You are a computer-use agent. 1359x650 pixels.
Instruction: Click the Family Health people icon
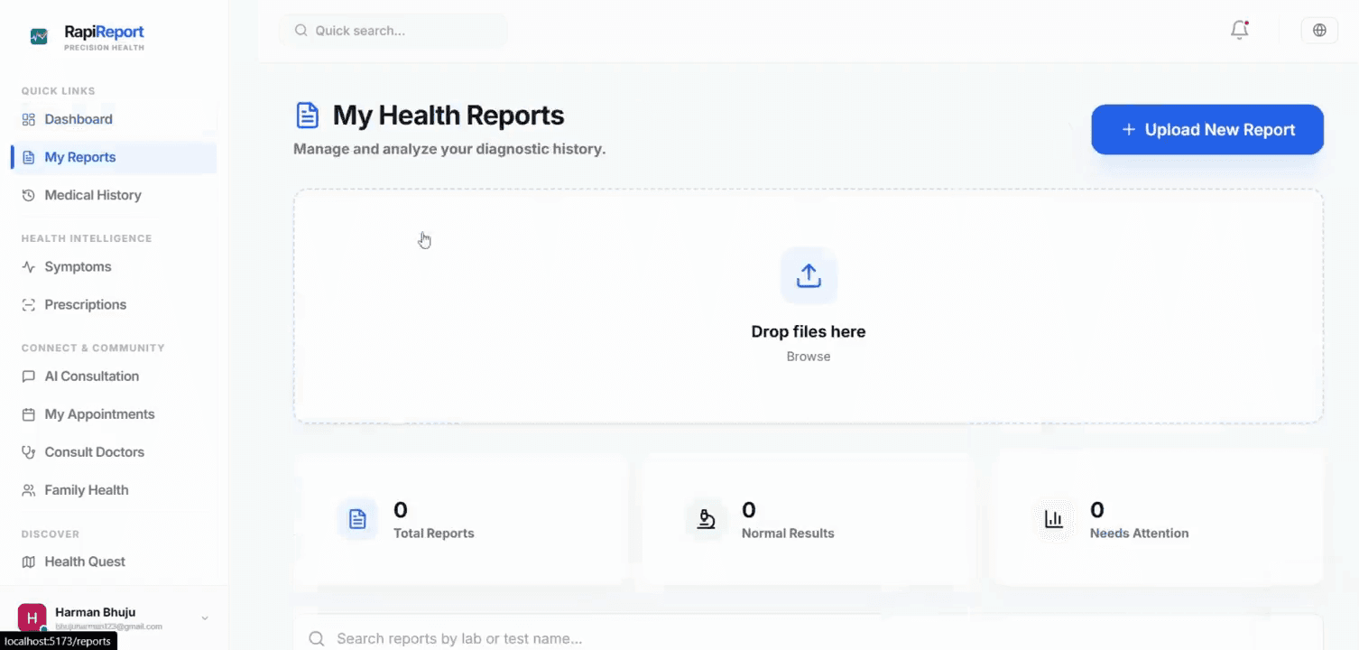(x=29, y=490)
